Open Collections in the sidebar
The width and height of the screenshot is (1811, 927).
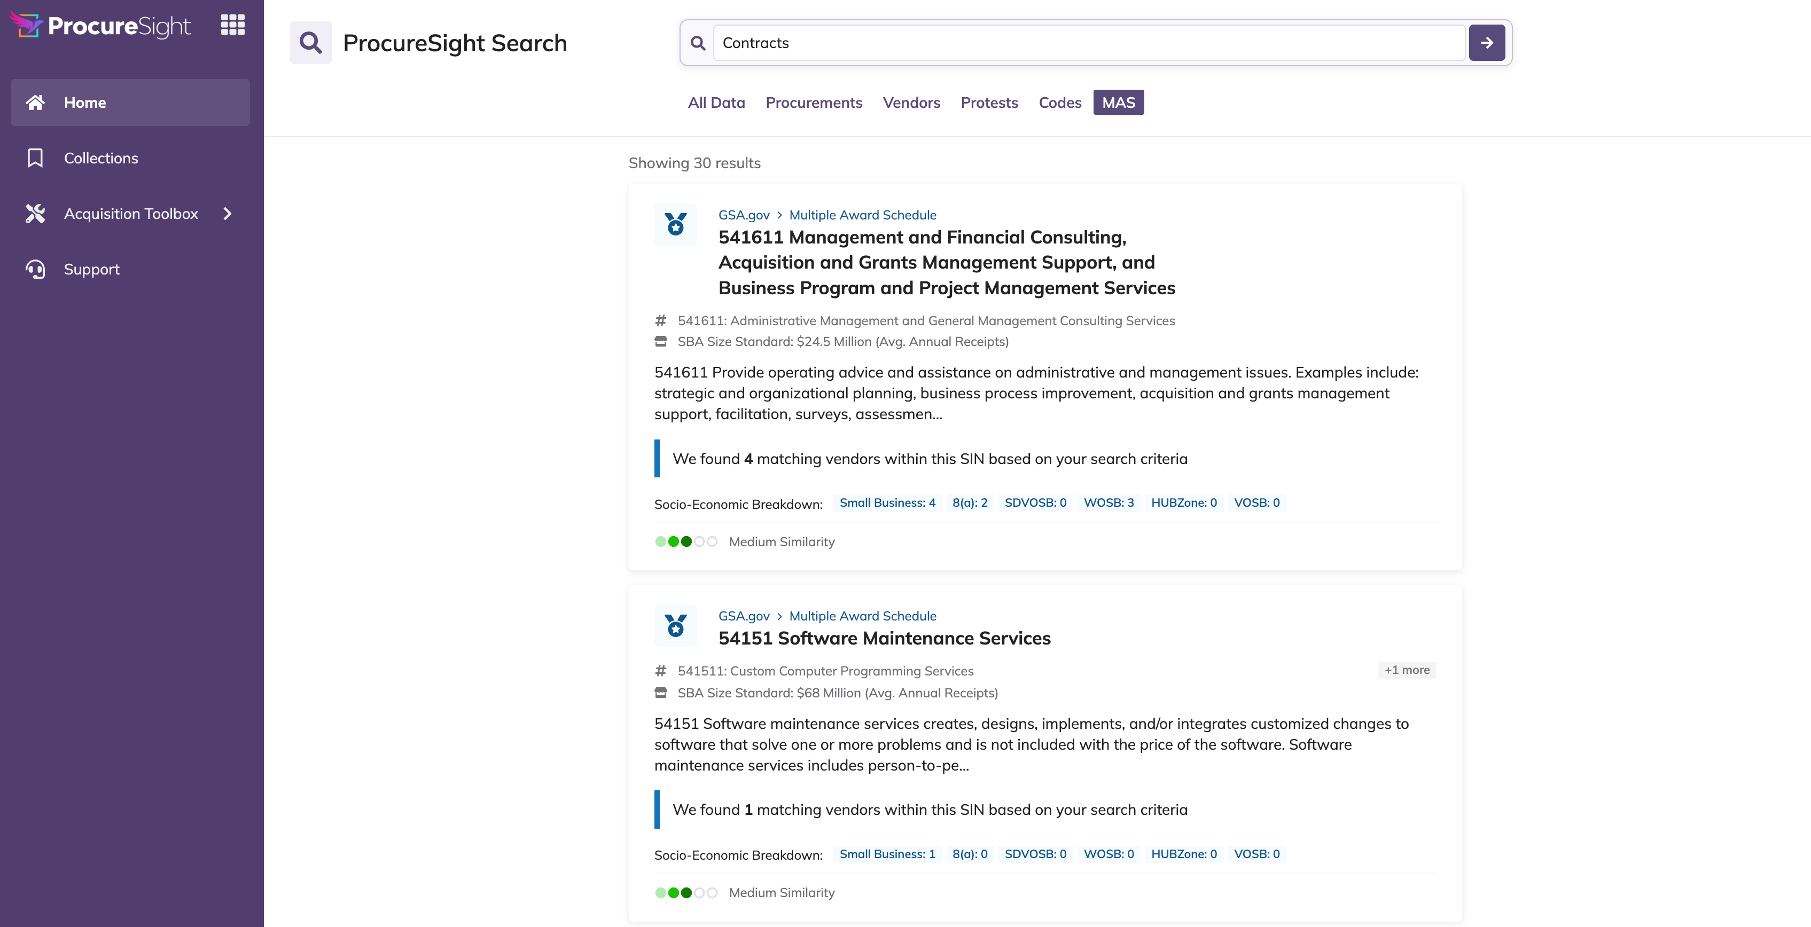coord(130,158)
